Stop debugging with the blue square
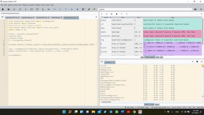 click(77, 9)
